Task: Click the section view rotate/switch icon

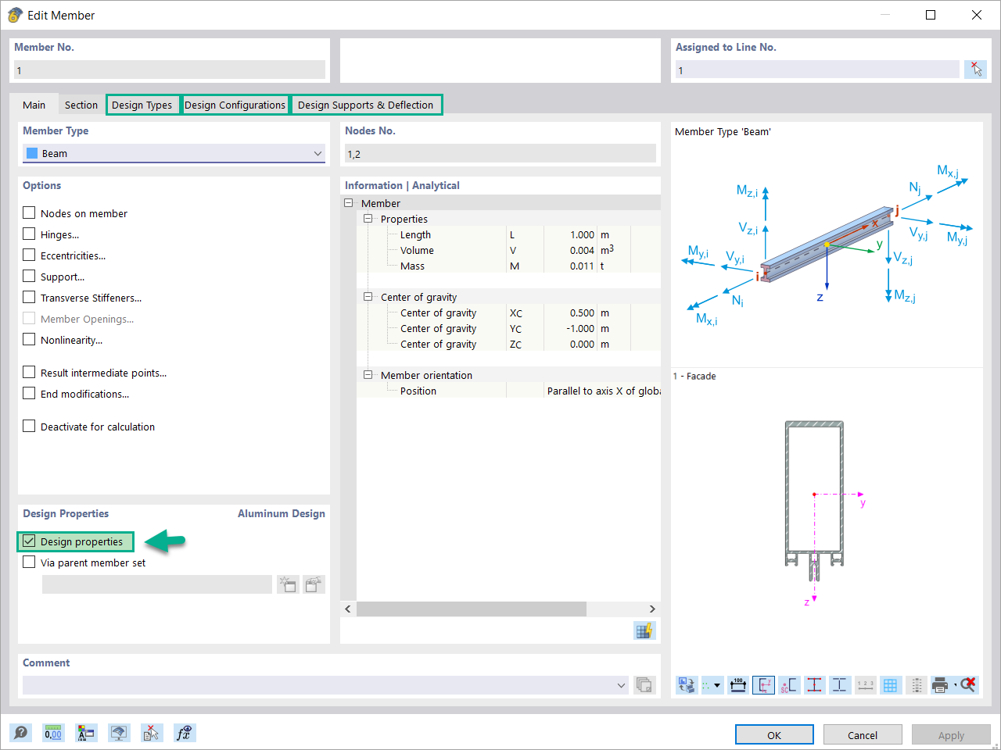Action: coord(687,685)
